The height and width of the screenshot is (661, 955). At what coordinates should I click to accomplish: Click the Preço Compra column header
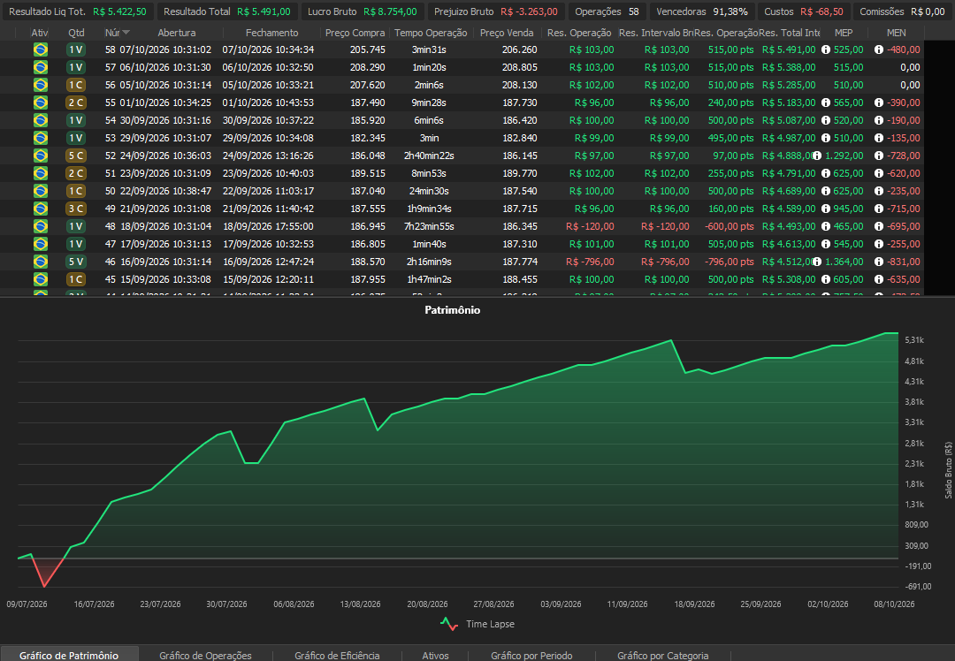click(x=355, y=33)
